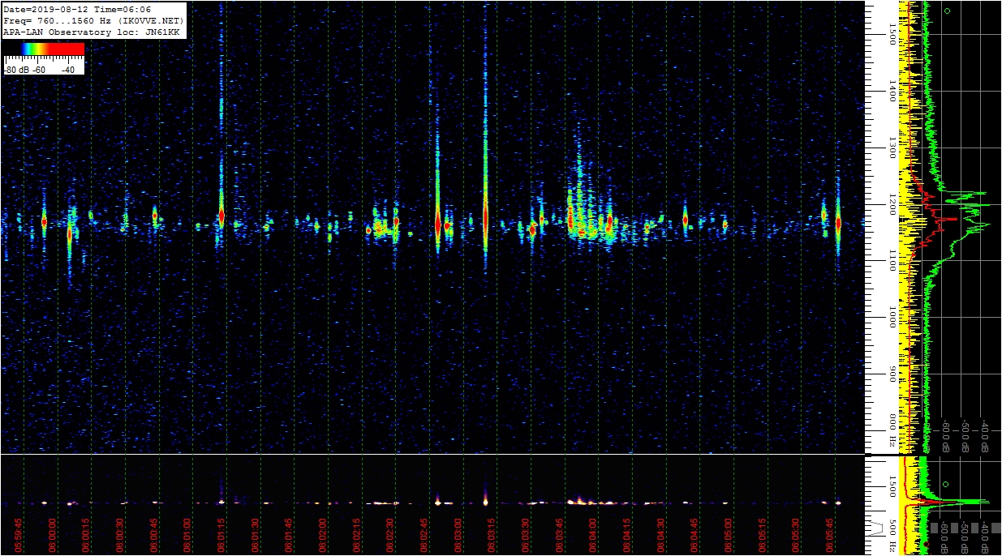Select the 06:04:00 time marker
The width and height of the screenshot is (1002, 556).
pyautogui.click(x=593, y=533)
